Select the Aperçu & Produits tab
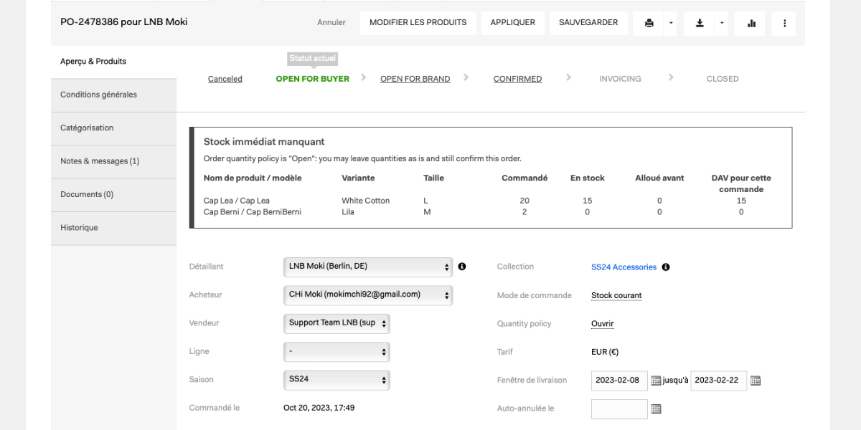Screen dimensions: 861x430 (113, 62)
